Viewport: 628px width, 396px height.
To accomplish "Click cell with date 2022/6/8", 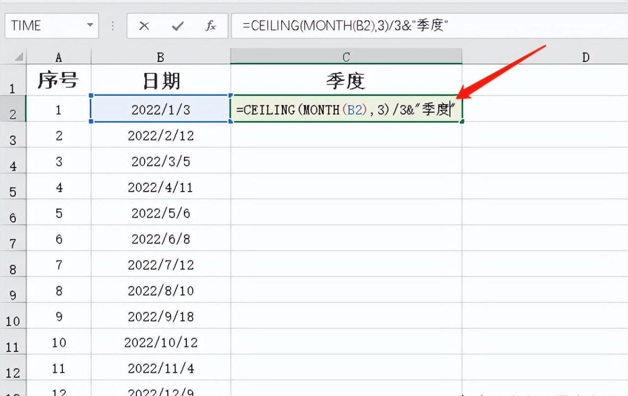I will coord(160,239).
